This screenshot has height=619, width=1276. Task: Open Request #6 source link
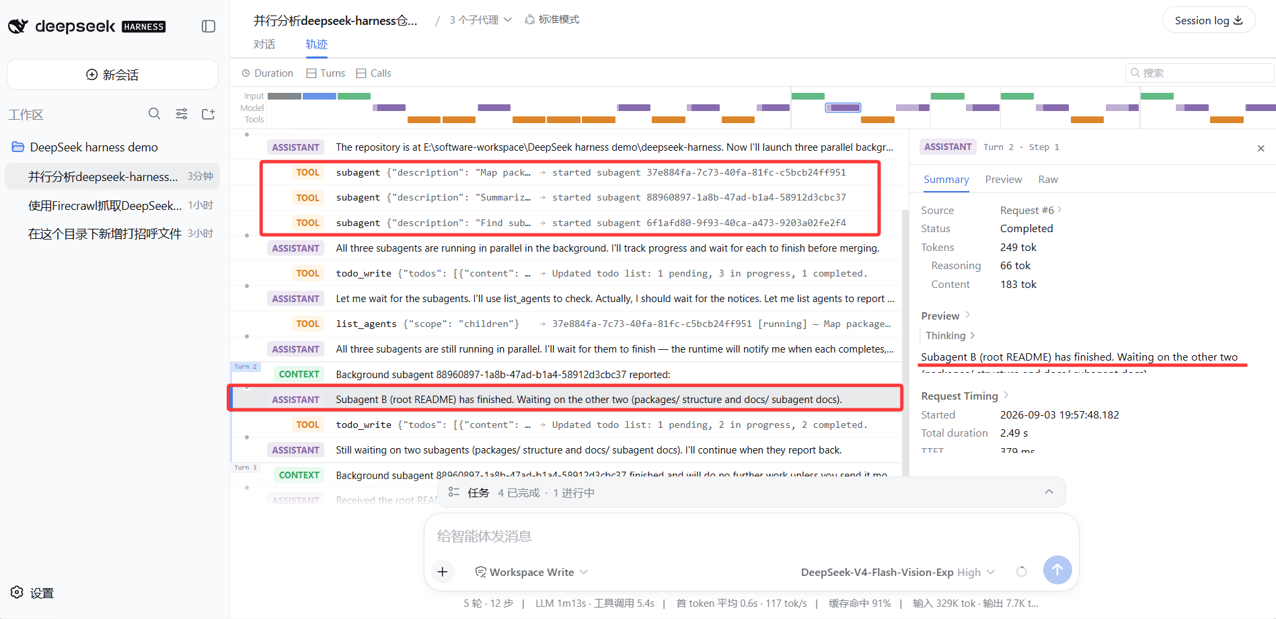coord(1030,211)
